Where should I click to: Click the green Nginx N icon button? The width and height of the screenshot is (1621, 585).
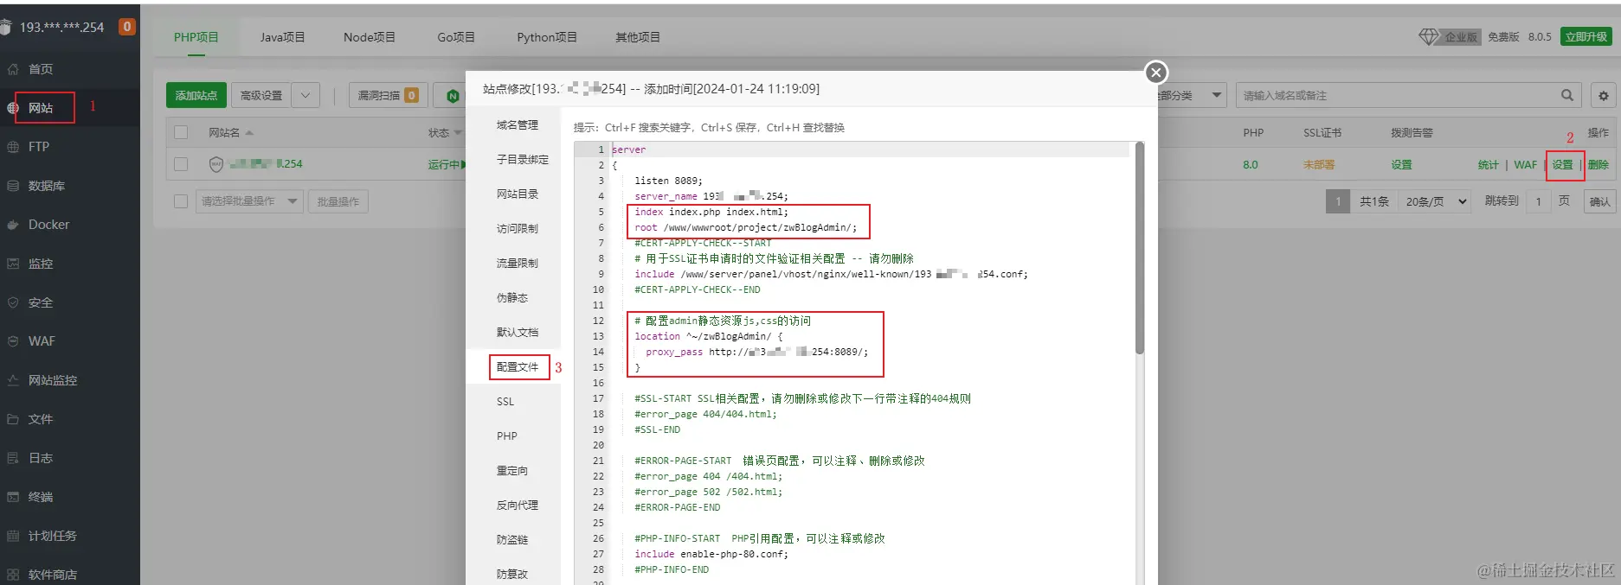pos(452,96)
